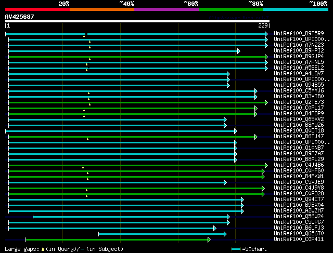Click the UniRef100_Q94CT7 text
333x253 pixels.
[x=299, y=199]
